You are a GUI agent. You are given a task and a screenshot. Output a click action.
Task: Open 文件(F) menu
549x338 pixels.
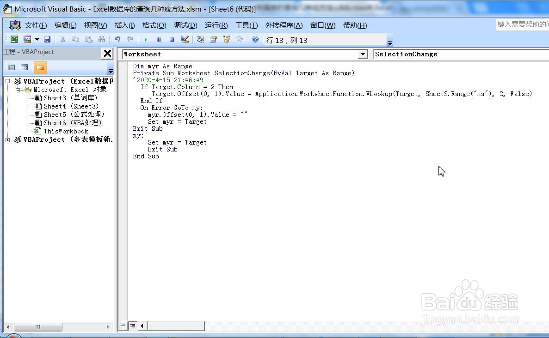(x=36, y=25)
